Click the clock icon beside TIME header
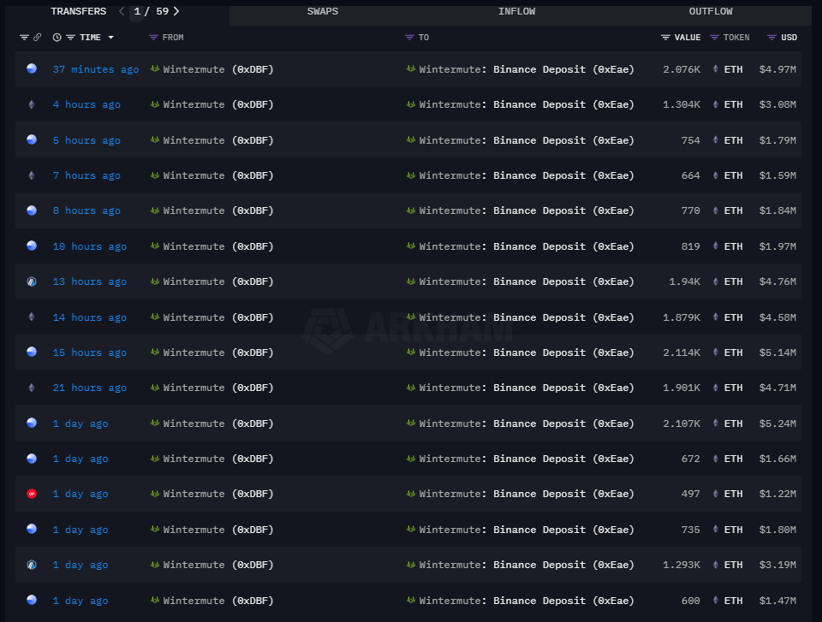The image size is (822, 622). [x=57, y=37]
